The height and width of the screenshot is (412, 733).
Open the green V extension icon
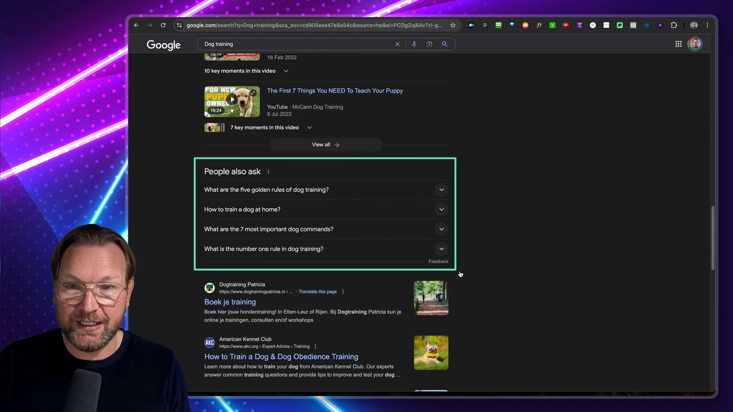[x=552, y=25]
